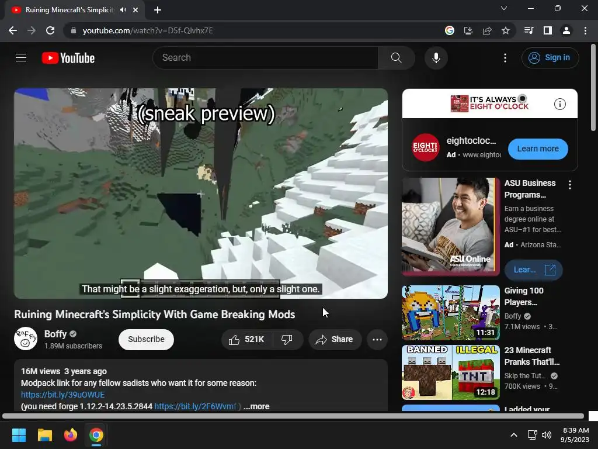Click the horizontal page scrollbar
The width and height of the screenshot is (598, 449).
click(x=293, y=416)
